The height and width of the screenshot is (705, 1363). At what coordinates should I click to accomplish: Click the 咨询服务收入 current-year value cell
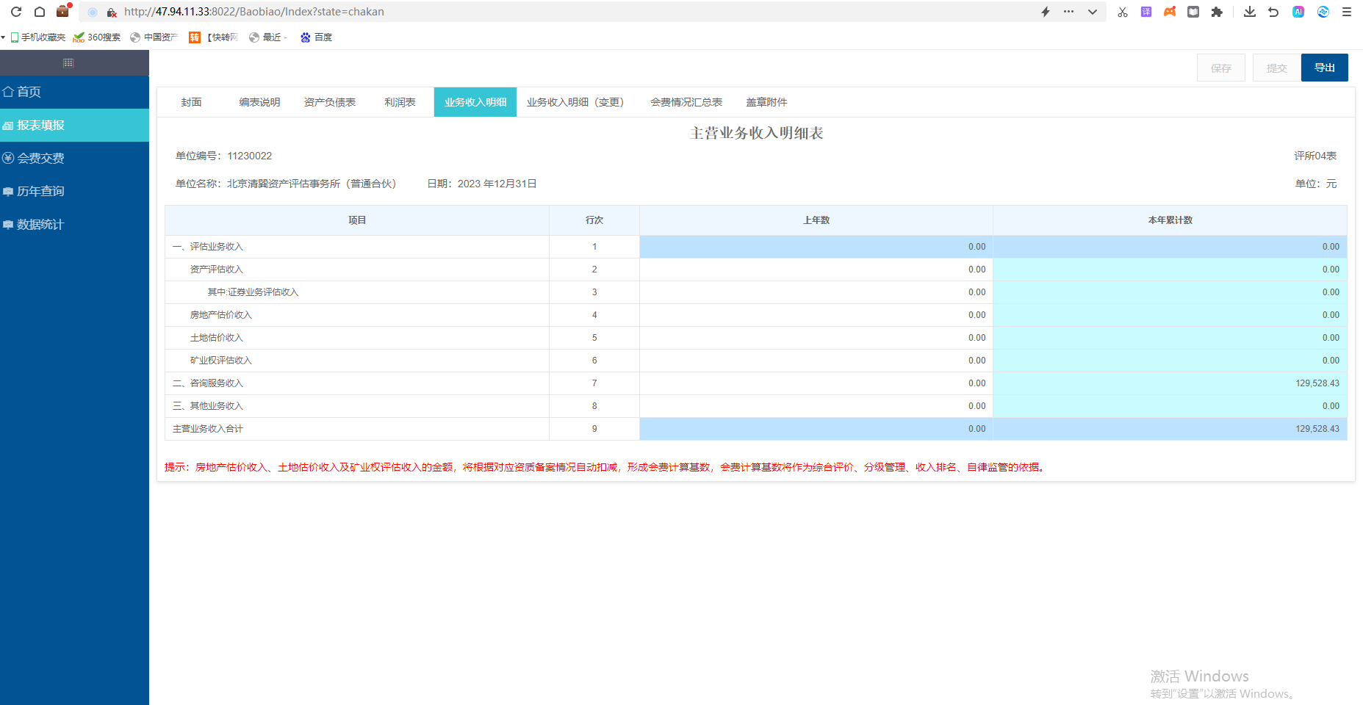coord(1170,383)
